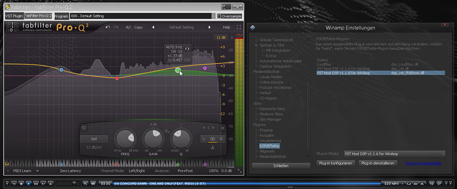Open the Visualisierung plug-ins page

[270, 141]
